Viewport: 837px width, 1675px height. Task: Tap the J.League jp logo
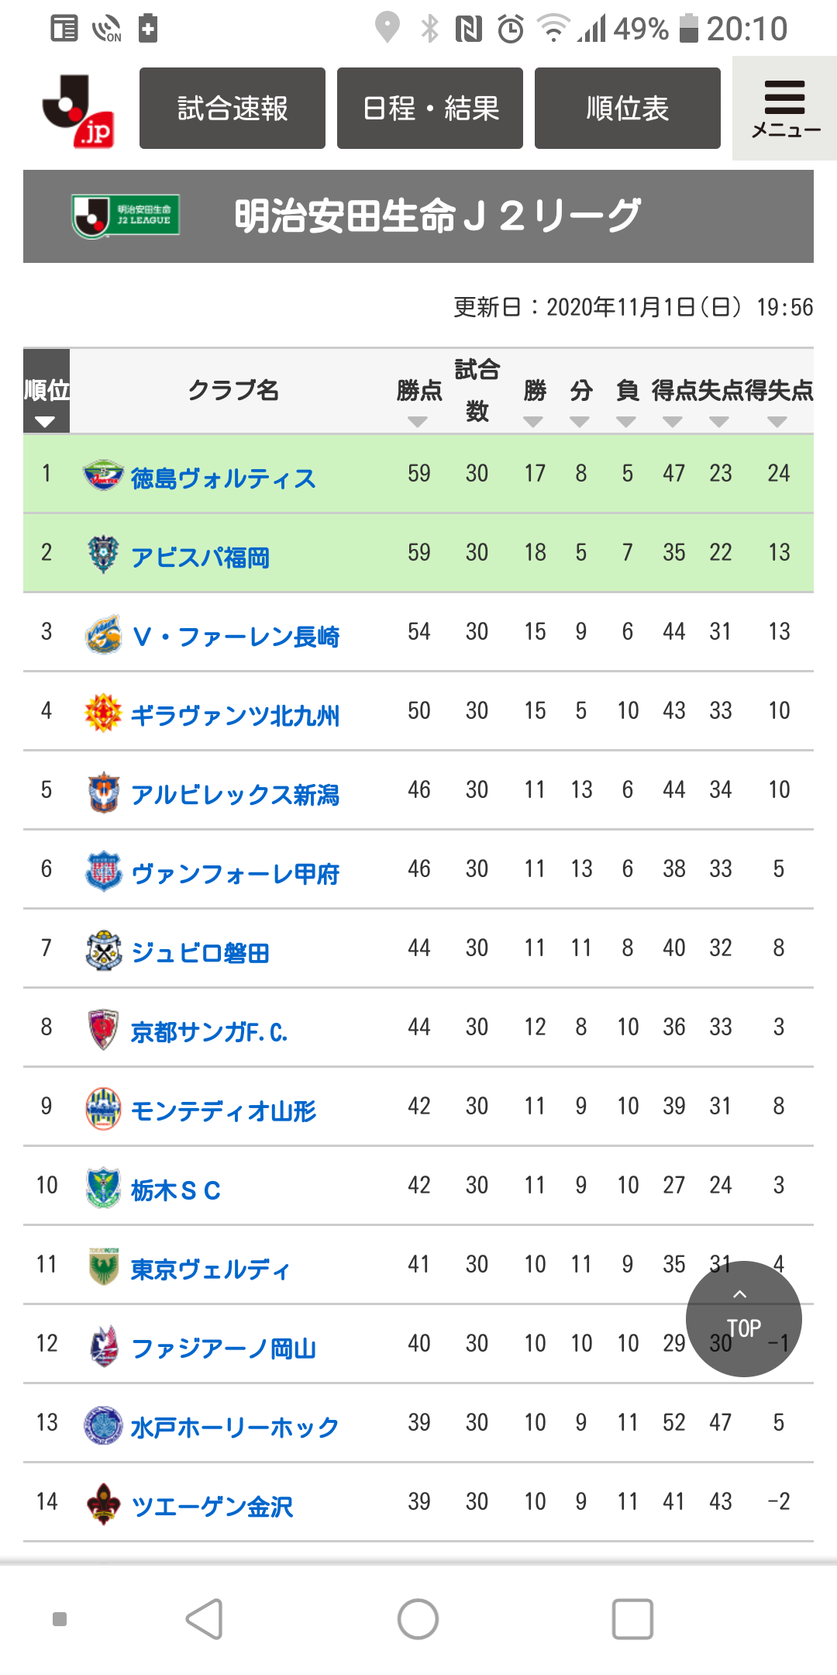(79, 109)
